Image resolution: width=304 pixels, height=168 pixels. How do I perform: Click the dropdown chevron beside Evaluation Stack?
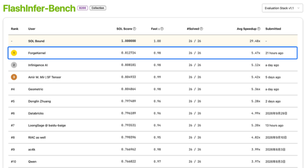click(x=298, y=8)
